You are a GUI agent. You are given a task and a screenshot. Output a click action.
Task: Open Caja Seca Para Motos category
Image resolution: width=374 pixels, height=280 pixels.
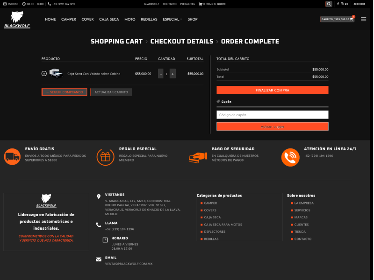click(223, 224)
